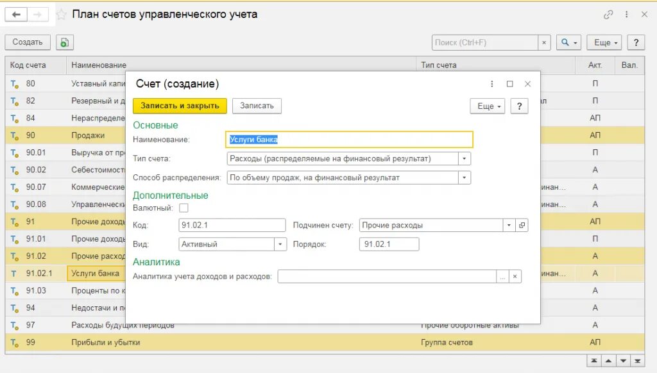The width and height of the screenshot is (657, 373).
Task: Expand the Способ распределения dropdown arrow
Action: click(x=465, y=178)
